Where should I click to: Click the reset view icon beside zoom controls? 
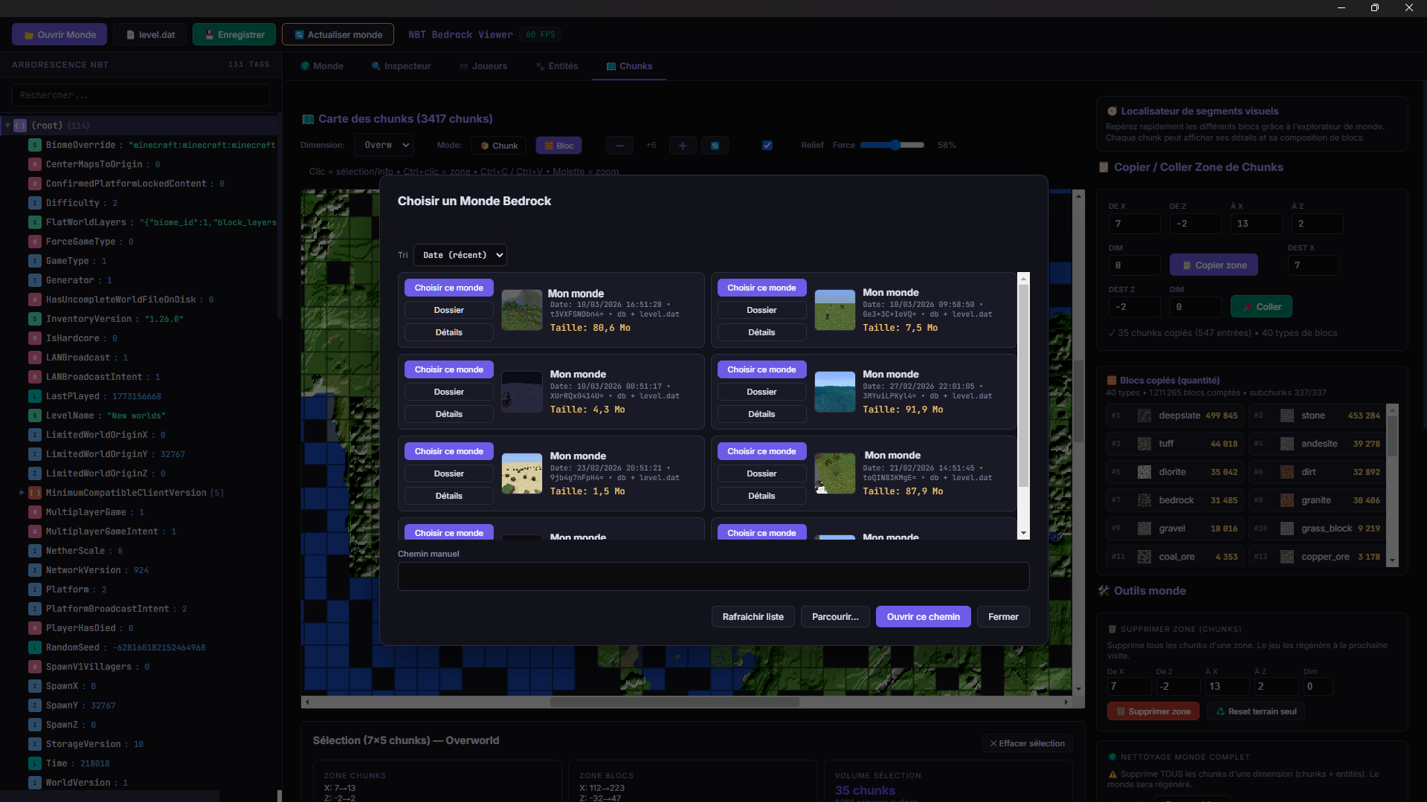[715, 146]
